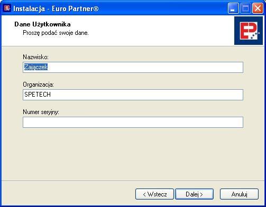
Task: Click the Dane Użytkownika heading
Action: click(42, 24)
